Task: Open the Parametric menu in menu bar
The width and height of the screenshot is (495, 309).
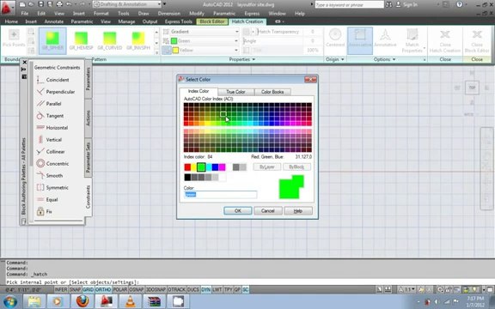Action: click(x=224, y=14)
